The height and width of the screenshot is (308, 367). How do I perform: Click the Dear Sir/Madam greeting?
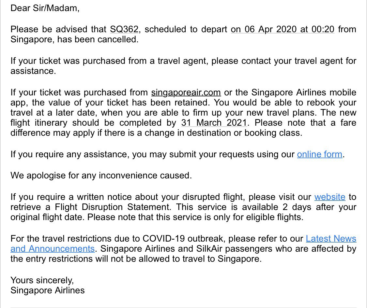45,8
